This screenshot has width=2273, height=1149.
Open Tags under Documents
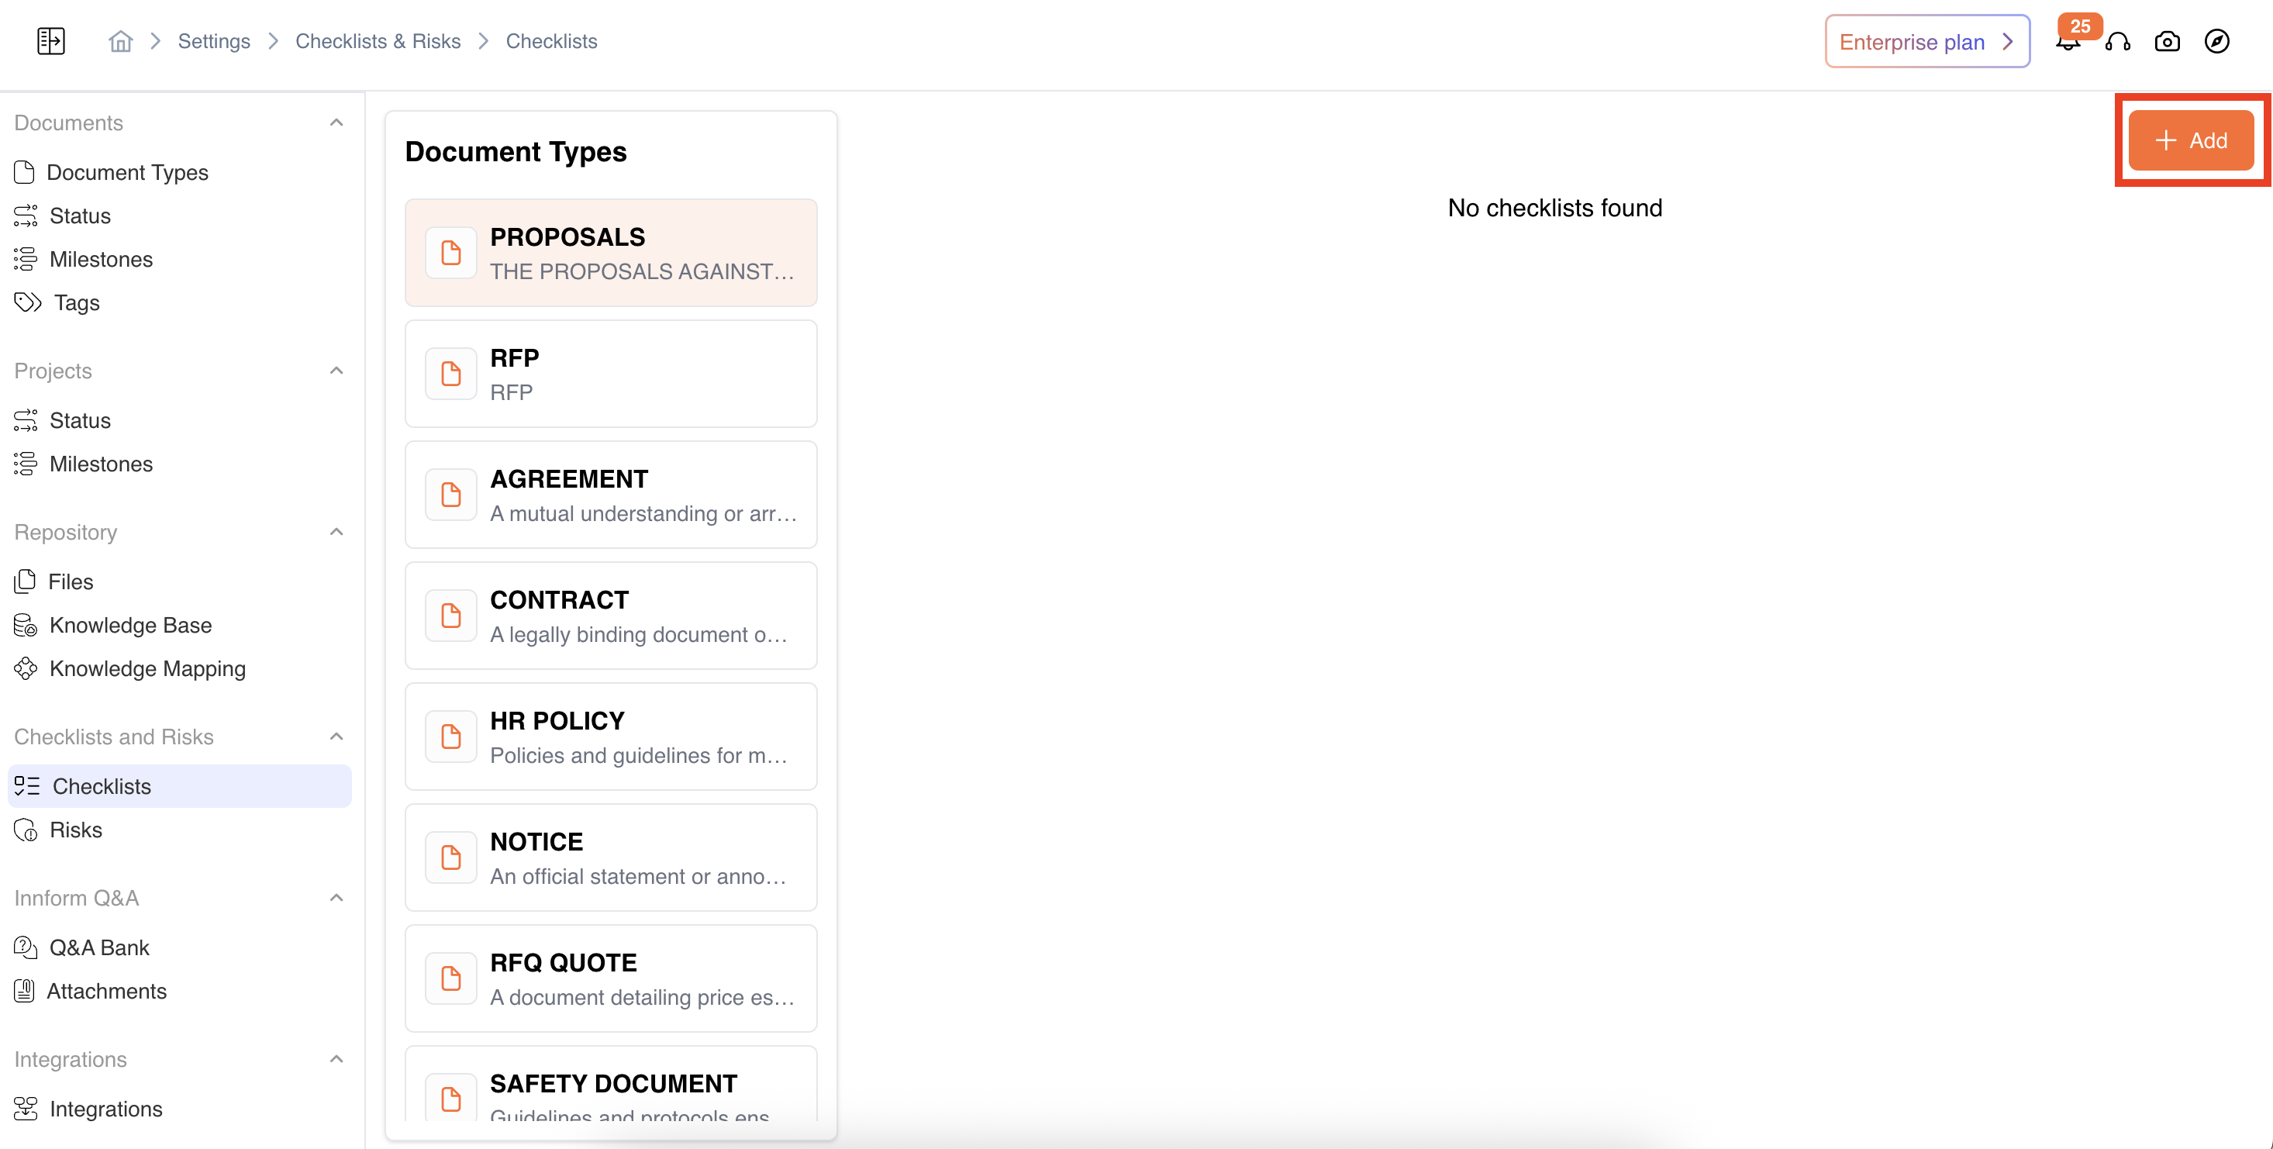point(76,302)
